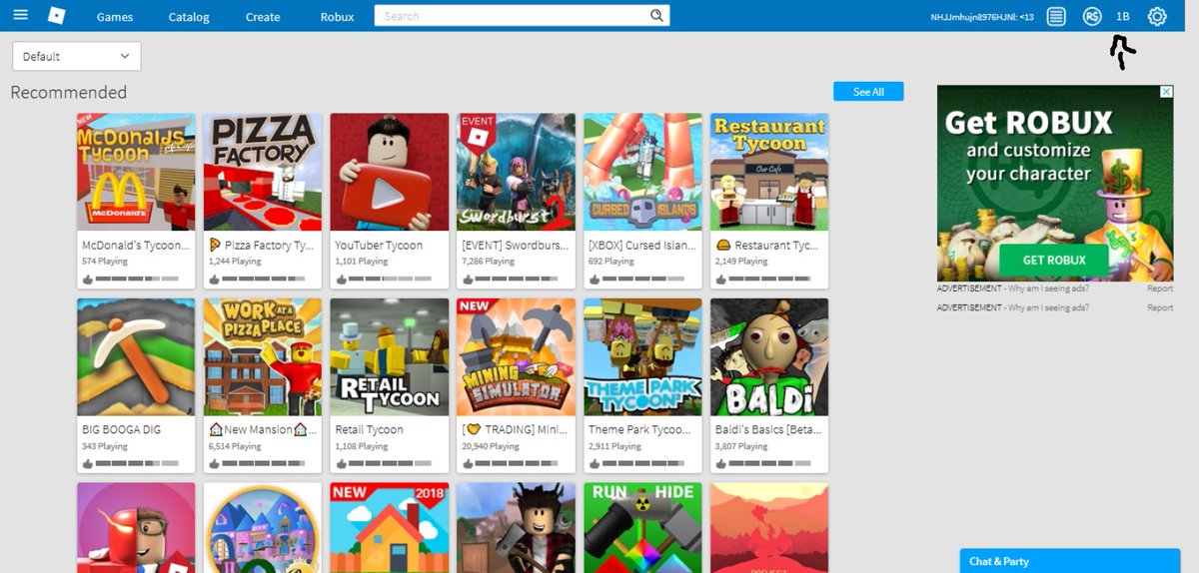Image resolution: width=1199 pixels, height=573 pixels.
Task: Open the settings gear icon
Action: coord(1157,16)
